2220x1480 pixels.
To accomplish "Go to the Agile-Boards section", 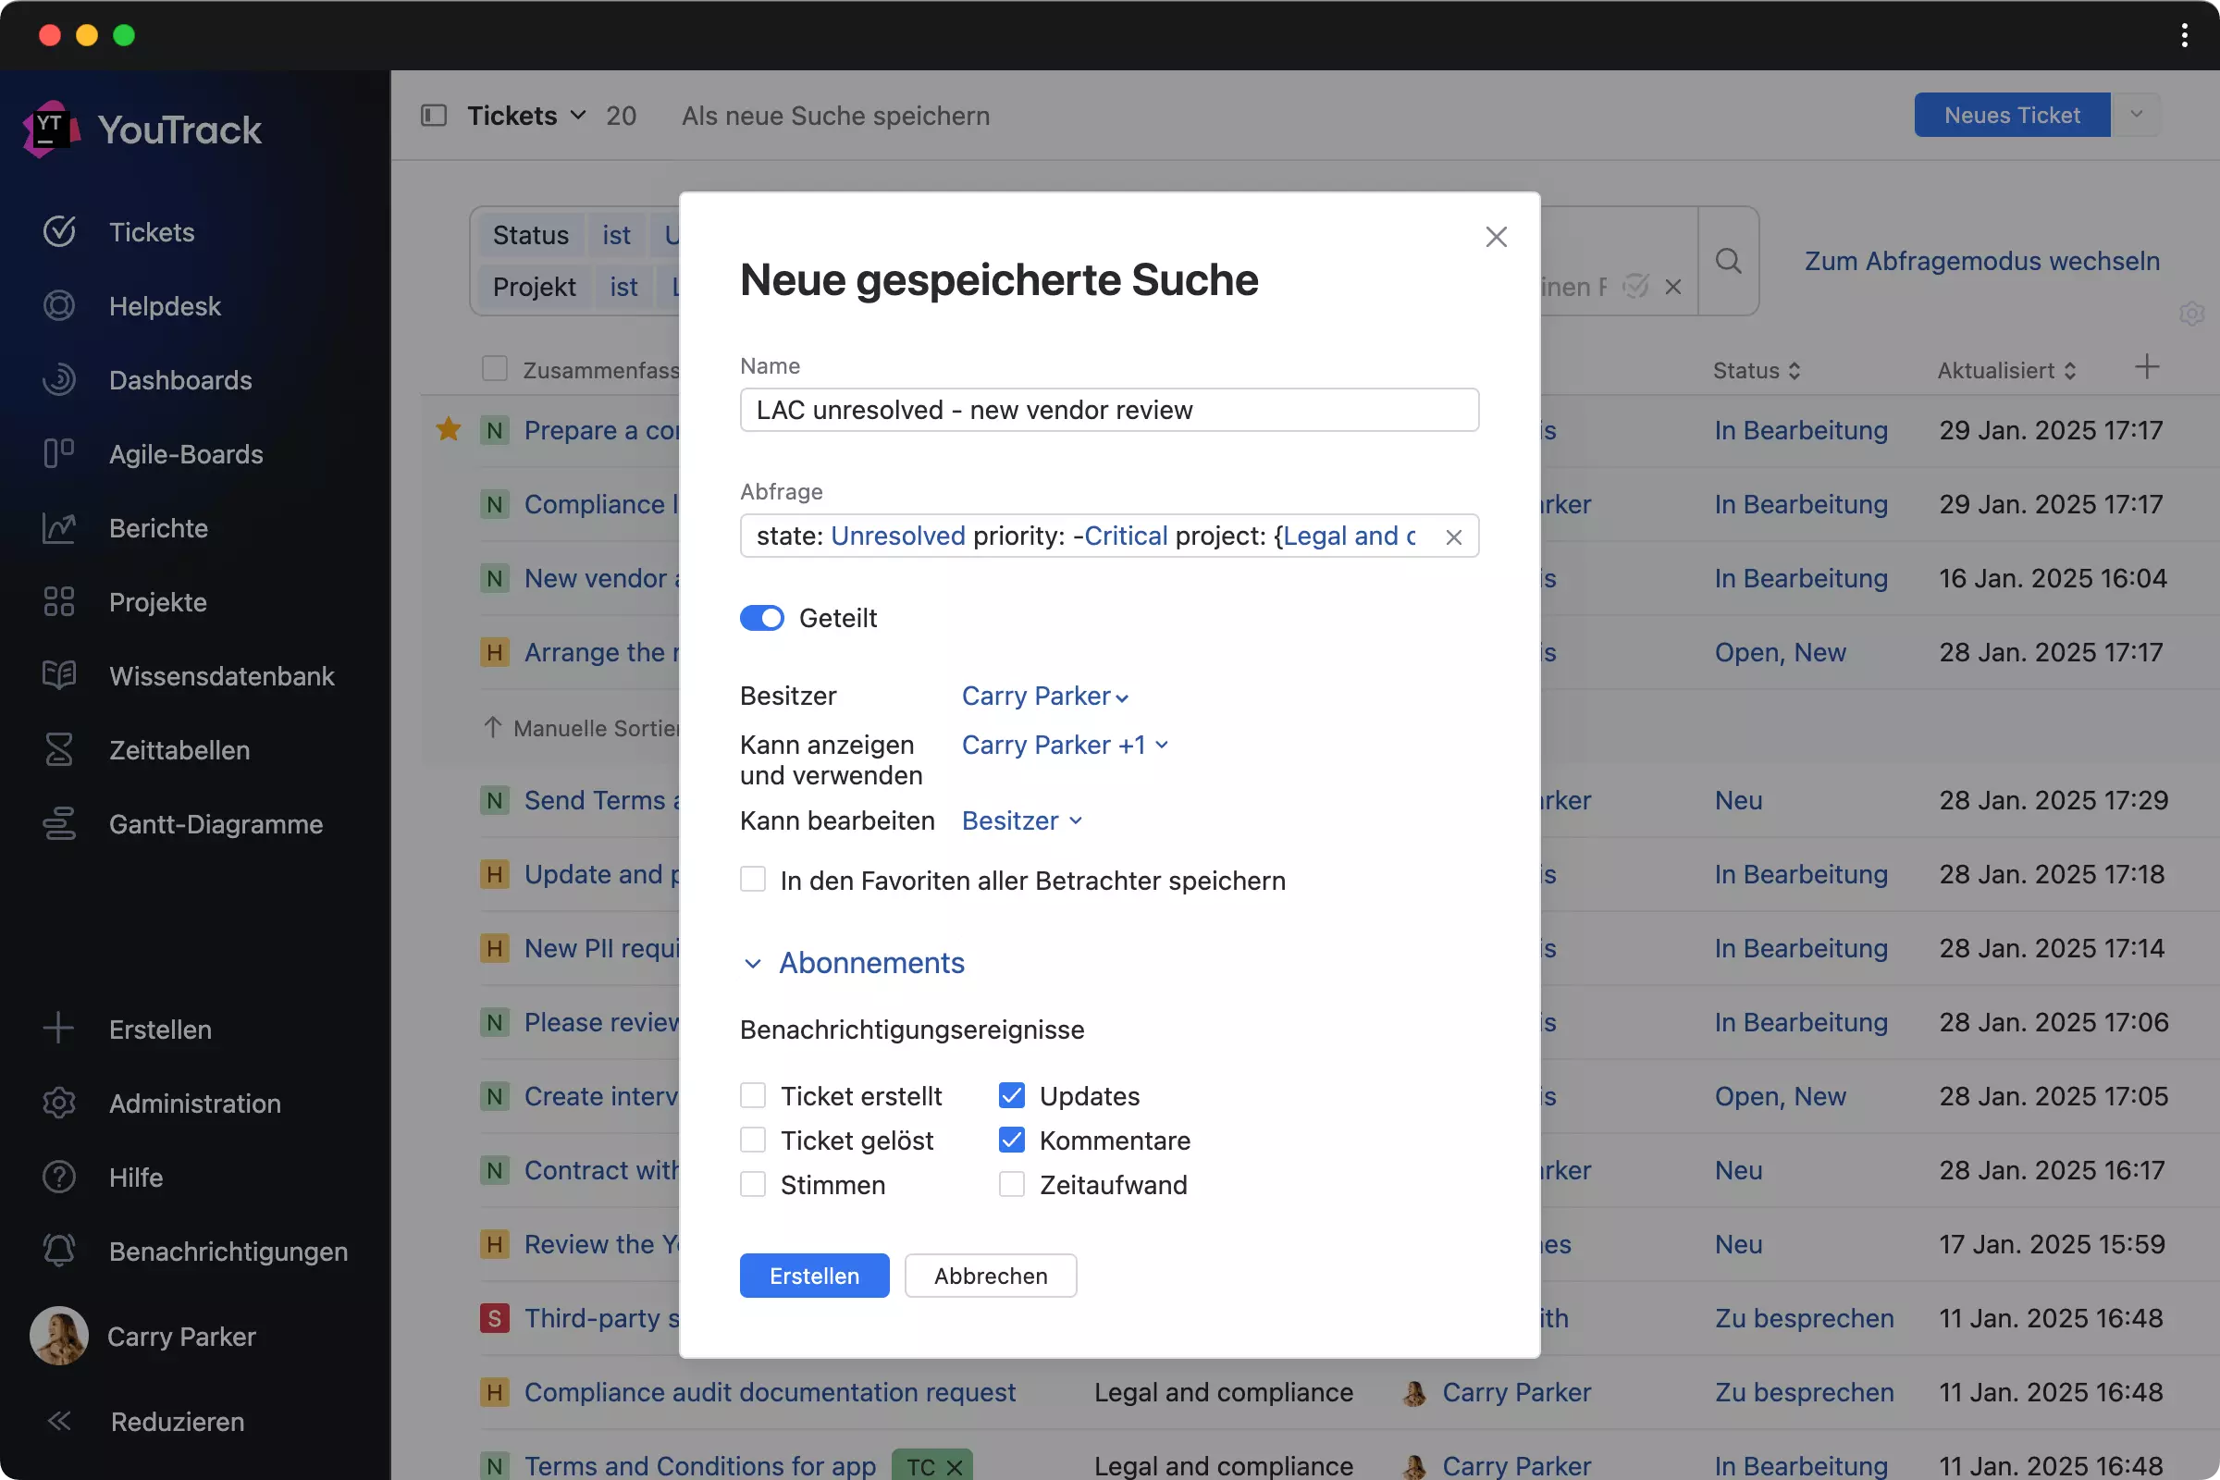I will coord(185,454).
